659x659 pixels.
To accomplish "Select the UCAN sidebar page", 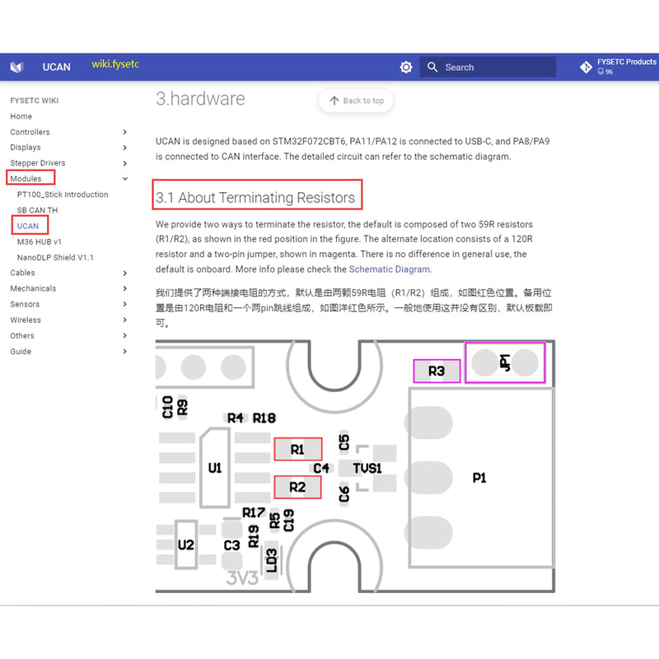I will click(x=28, y=226).
